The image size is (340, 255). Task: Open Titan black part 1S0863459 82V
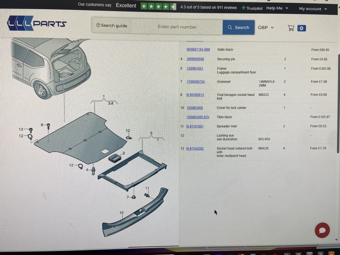[x=198, y=117]
